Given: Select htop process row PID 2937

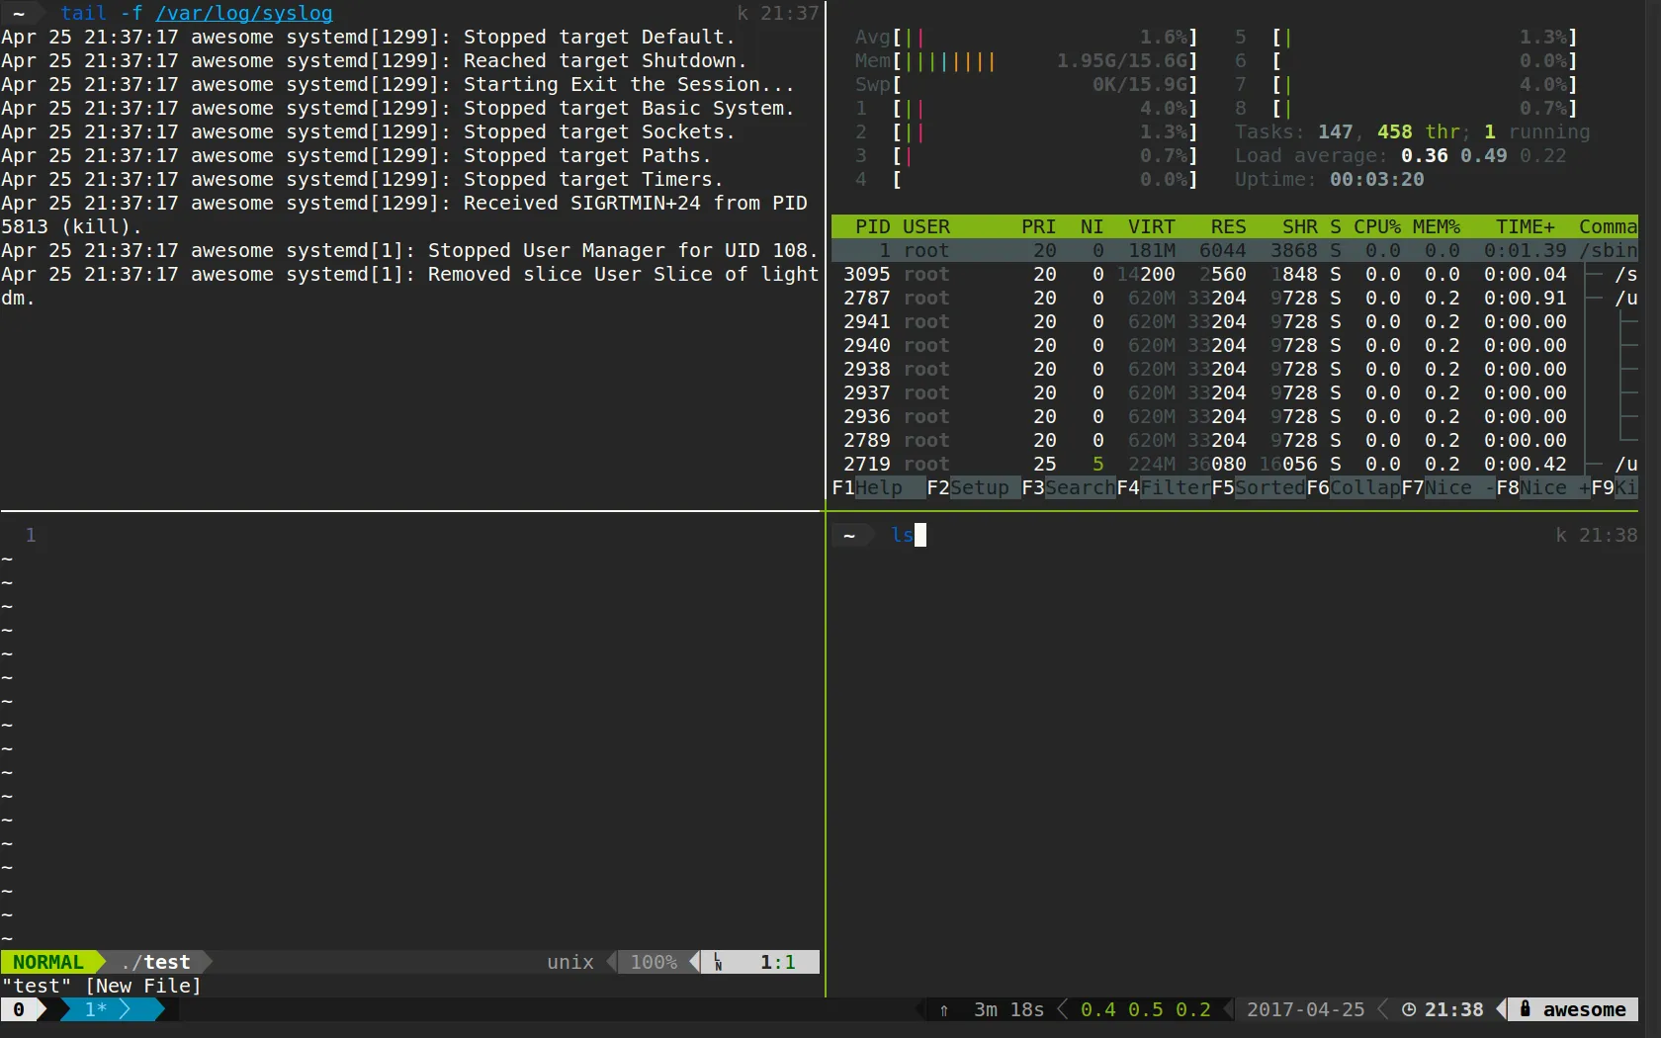Looking at the screenshot, I should click(x=1235, y=392).
